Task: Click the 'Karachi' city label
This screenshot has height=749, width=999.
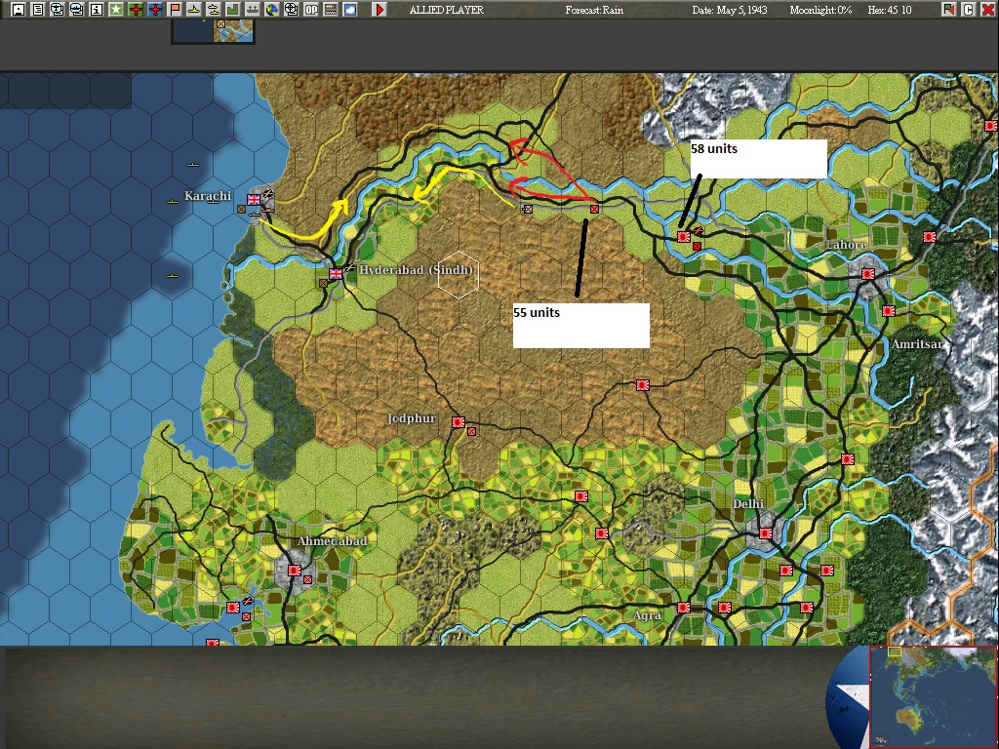Action: click(x=208, y=195)
